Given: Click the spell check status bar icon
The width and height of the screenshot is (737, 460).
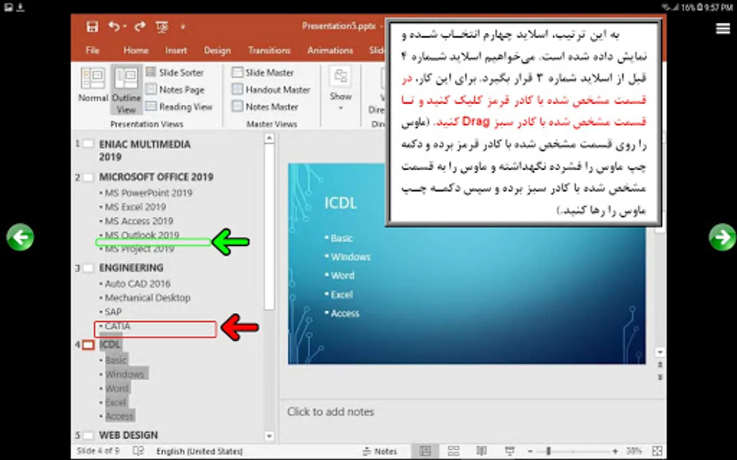Looking at the screenshot, I should pos(138,451).
